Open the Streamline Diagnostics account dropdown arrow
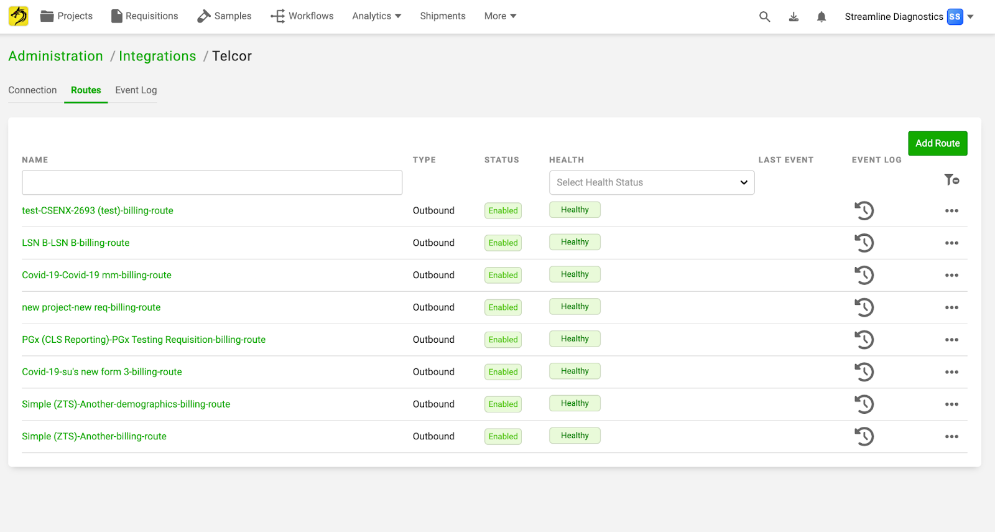Viewport: 995px width, 532px height. 970,17
